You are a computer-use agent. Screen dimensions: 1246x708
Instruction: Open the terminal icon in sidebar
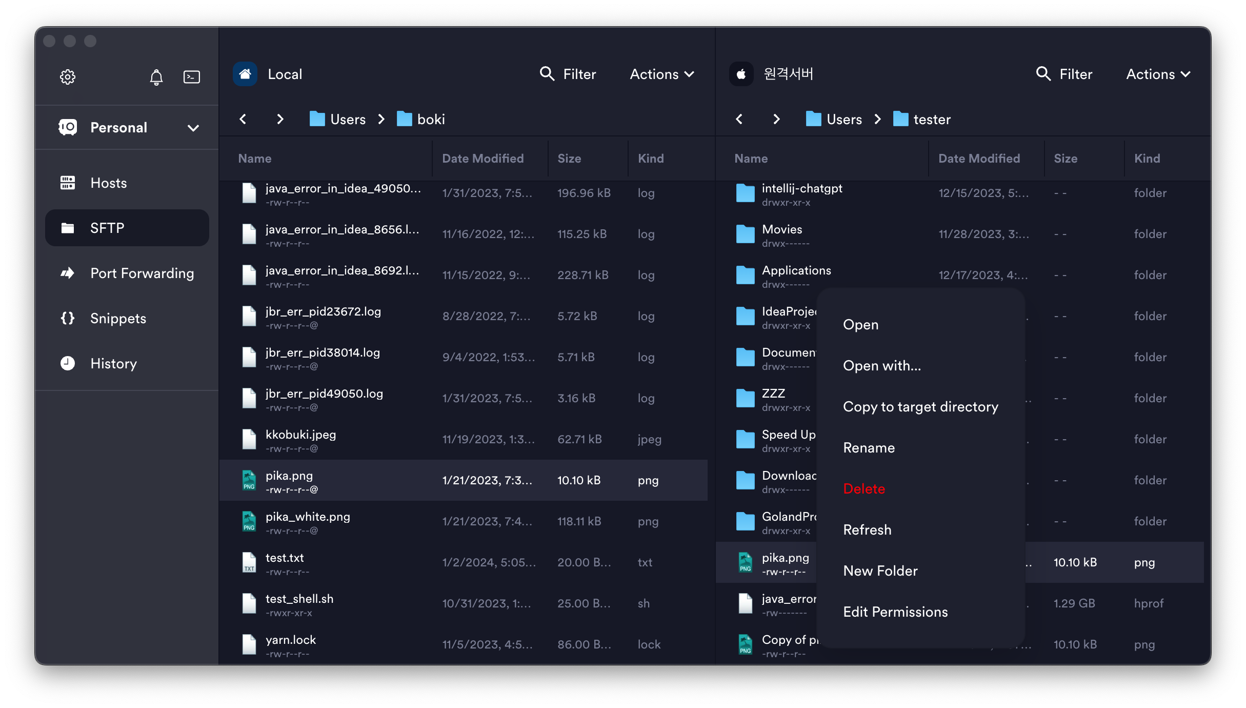pyautogui.click(x=191, y=77)
